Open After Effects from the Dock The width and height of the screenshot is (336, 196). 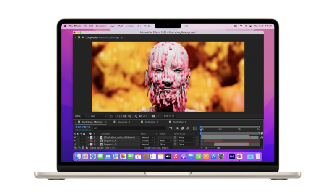point(232,157)
